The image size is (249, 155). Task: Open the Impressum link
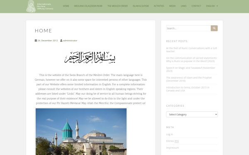[x=173, y=148]
